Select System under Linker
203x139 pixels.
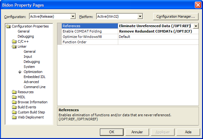coord(29,67)
